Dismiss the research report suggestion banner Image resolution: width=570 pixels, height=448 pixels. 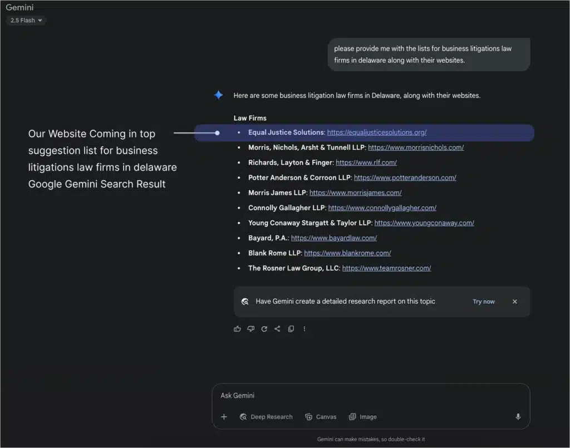[x=515, y=302]
